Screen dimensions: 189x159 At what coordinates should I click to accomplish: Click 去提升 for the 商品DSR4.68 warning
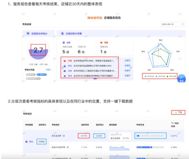127,60
